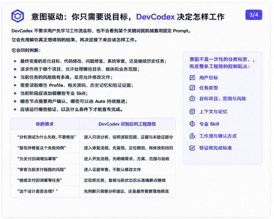274x219 pixels.
Task: Click the bullet about 加载哪些专业 Skill
Action: [x=54, y=93]
